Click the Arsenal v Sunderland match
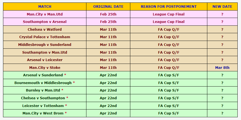 43,75
